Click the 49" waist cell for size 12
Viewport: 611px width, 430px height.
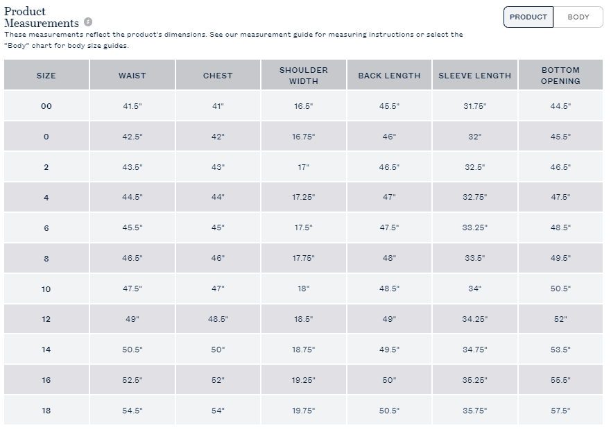click(132, 319)
